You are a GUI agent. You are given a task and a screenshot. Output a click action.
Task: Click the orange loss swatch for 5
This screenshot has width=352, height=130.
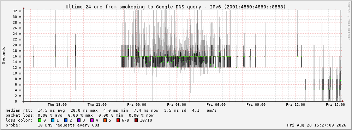coord(105,121)
